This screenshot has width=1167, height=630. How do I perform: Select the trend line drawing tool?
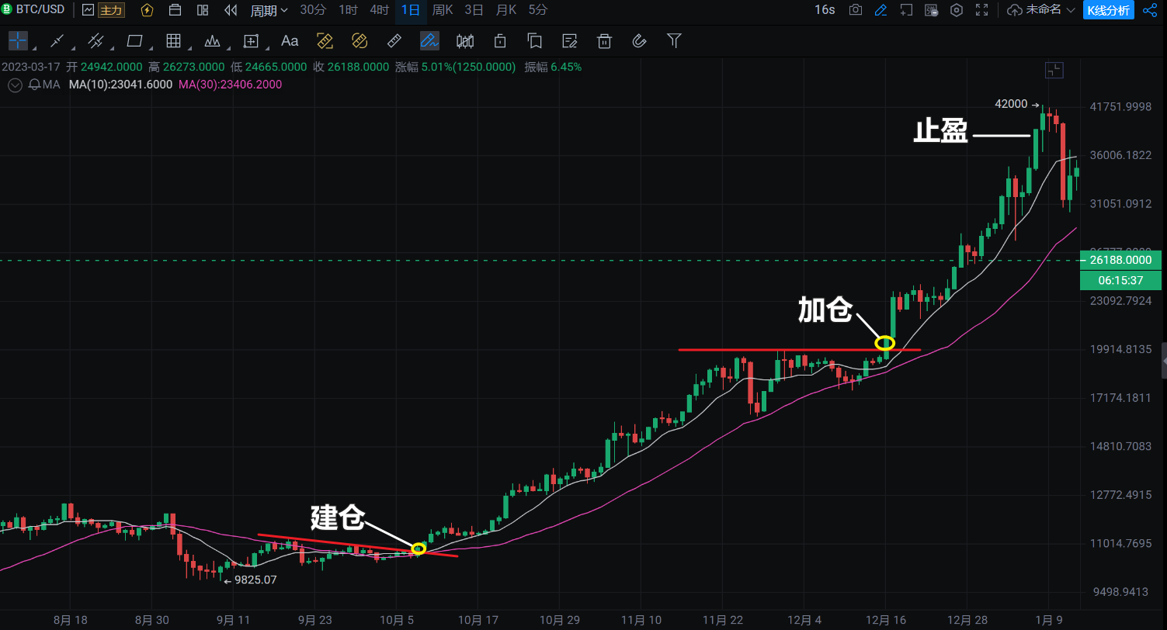point(57,40)
